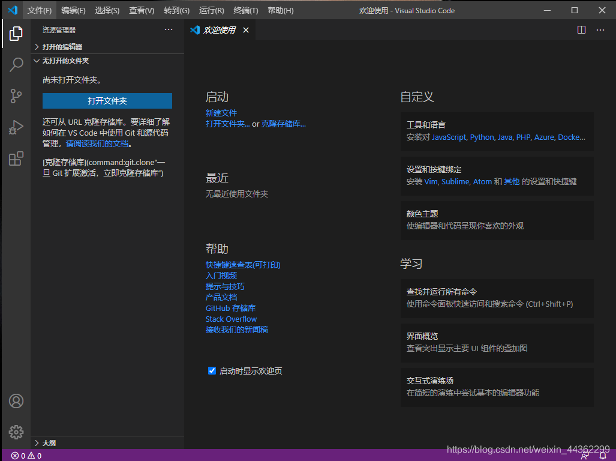Expand the 大纲 section
Viewport: 616px width, 461px height.
coord(107,443)
